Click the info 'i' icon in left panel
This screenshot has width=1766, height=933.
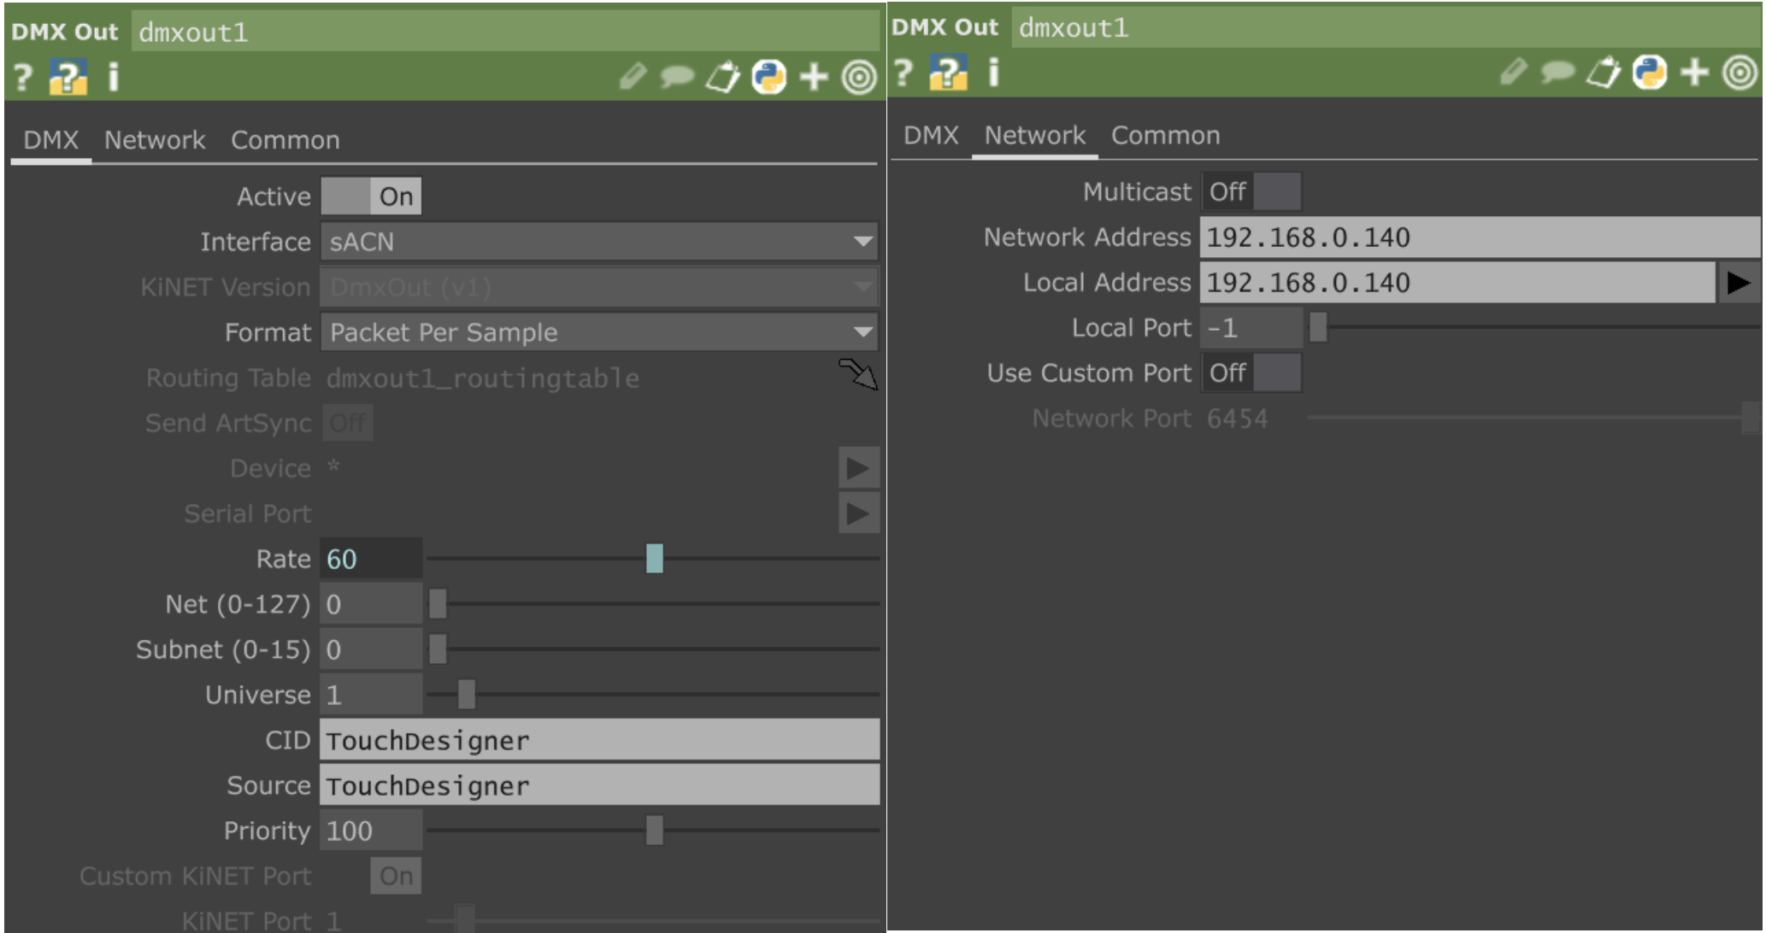point(113,77)
